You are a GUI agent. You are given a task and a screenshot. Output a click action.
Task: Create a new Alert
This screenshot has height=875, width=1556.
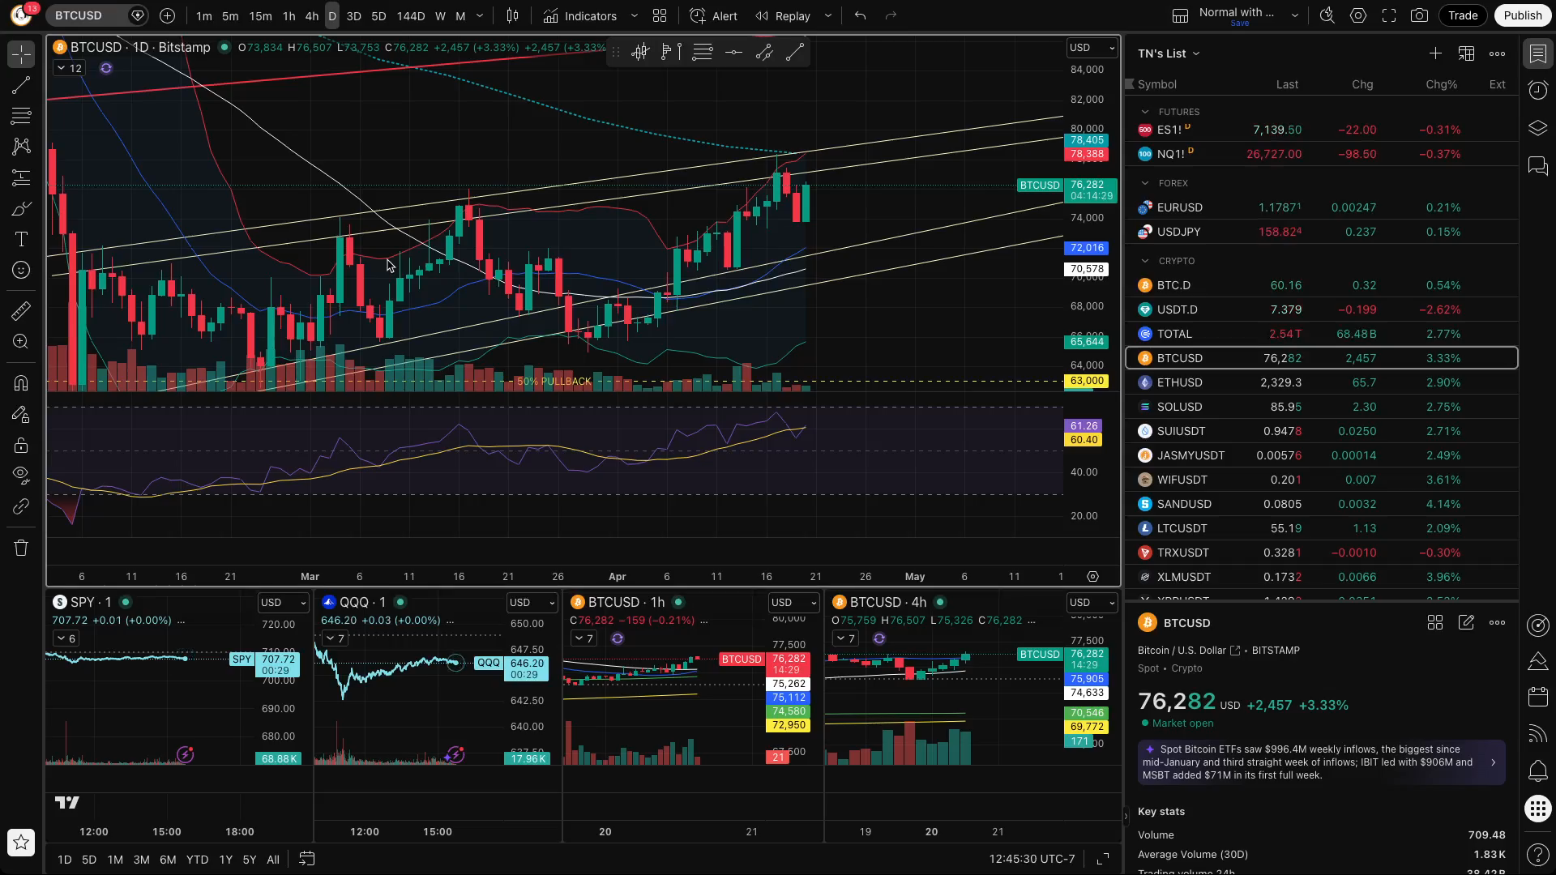click(713, 15)
